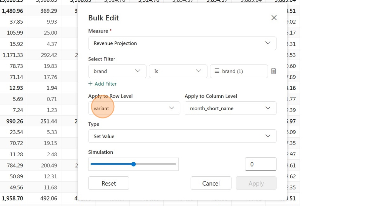Close the Bulk Edit dialog
The width and height of the screenshot is (370, 206).
(274, 18)
